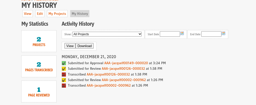256x105 pixels.
Task: Click into the End Date field
Action: [x=211, y=34]
